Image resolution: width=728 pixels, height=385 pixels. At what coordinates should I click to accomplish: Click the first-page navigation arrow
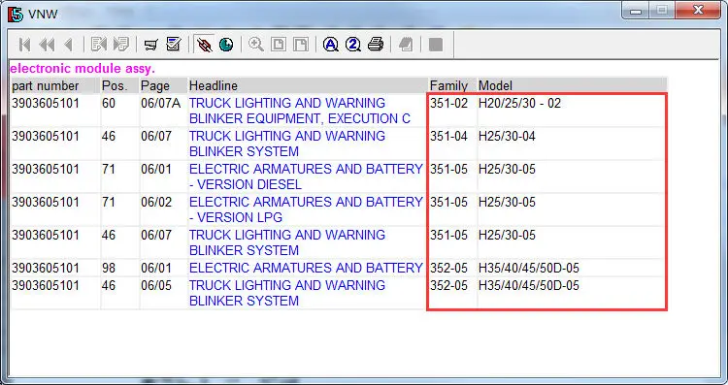(24, 45)
